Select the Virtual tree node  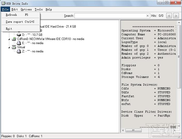(x=21, y=47)
